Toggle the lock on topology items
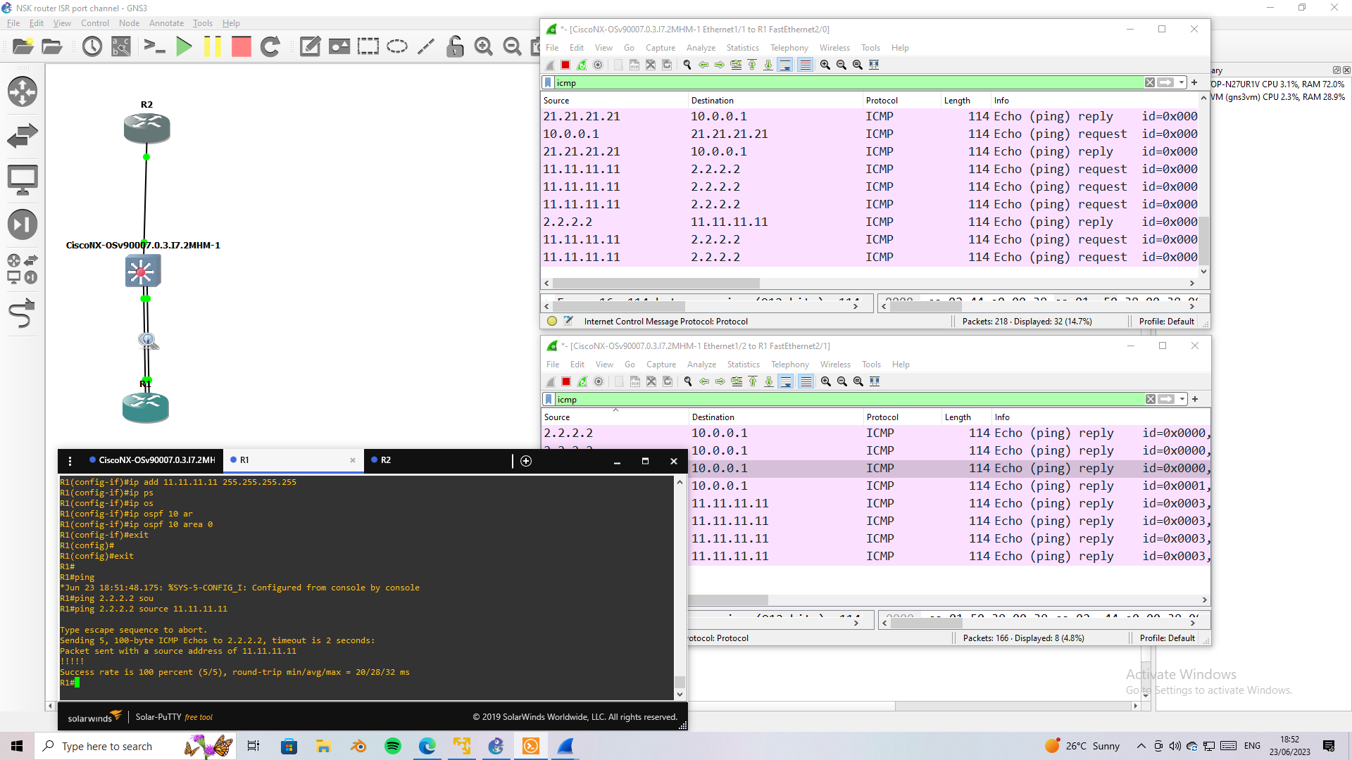Viewport: 1352px width, 760px height. (x=455, y=46)
